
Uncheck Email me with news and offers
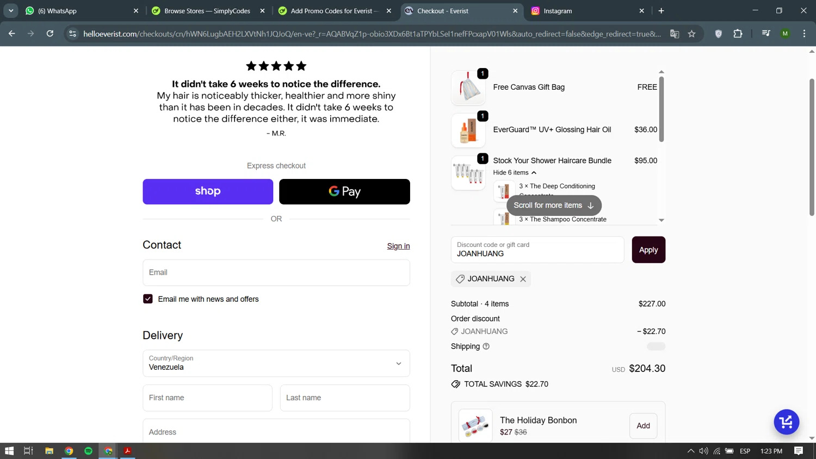point(148,299)
